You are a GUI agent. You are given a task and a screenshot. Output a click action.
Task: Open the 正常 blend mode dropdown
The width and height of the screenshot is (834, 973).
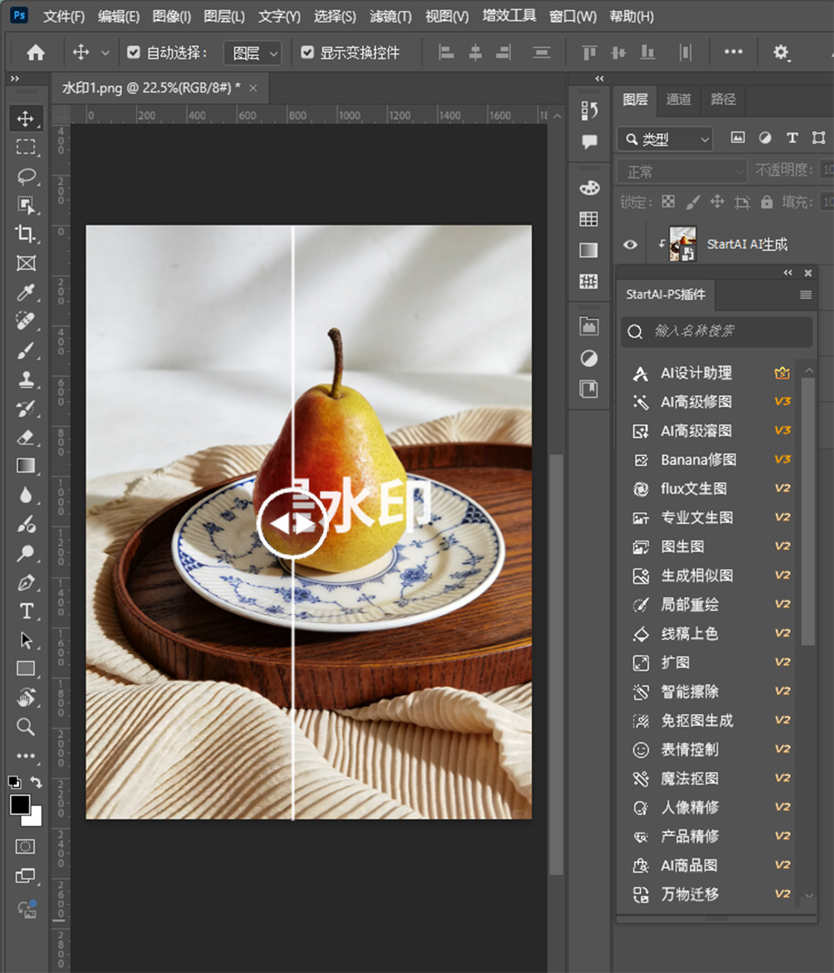pos(681,171)
